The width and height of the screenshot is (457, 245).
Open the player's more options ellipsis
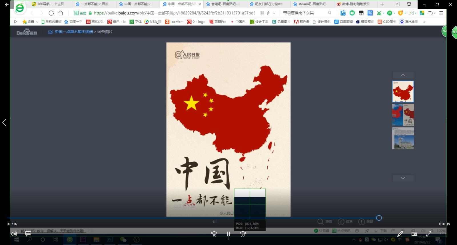point(443,234)
